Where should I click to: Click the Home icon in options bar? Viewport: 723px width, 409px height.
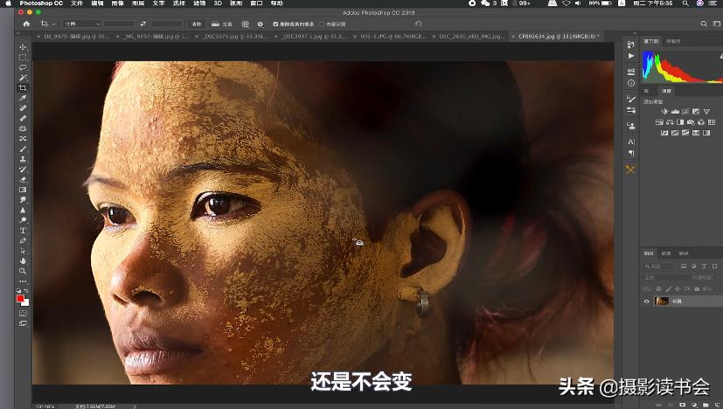click(26, 24)
